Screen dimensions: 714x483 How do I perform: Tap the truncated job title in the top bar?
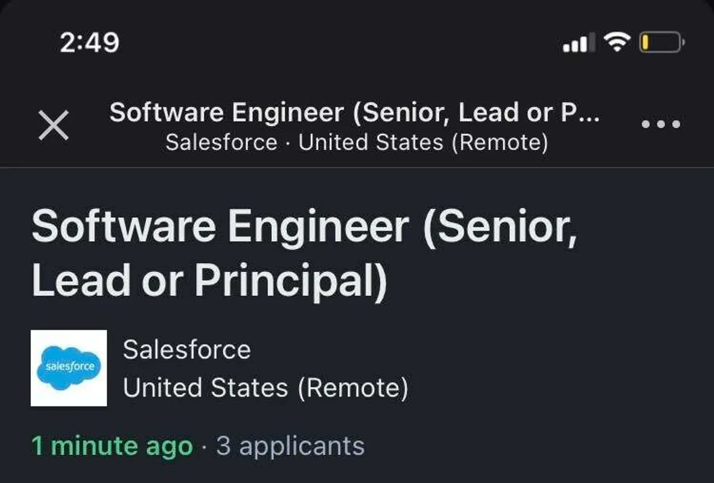pos(355,113)
